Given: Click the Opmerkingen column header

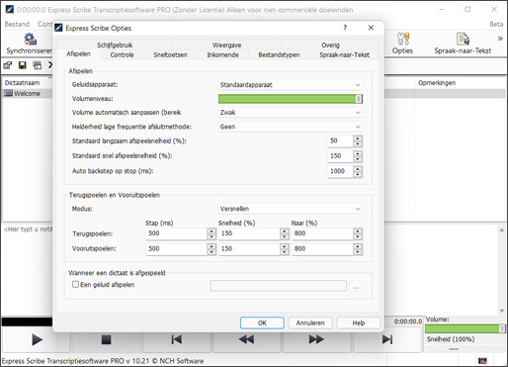Looking at the screenshot, I should pyautogui.click(x=437, y=83).
